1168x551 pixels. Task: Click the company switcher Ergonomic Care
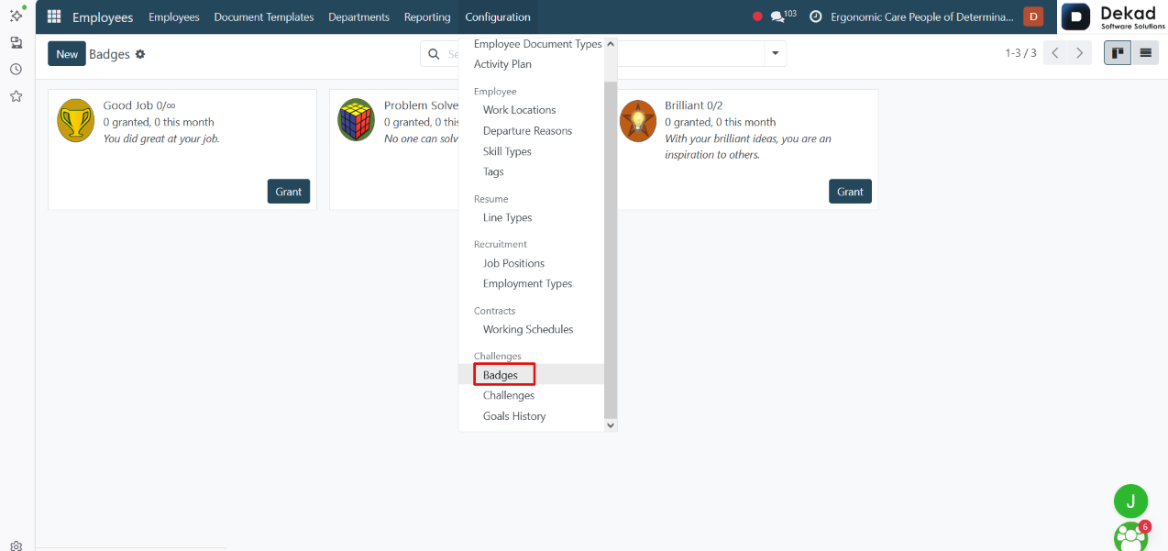922,17
